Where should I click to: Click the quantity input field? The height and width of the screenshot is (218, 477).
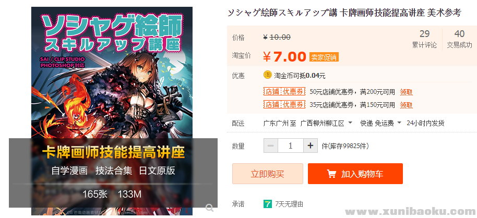[x=291, y=146]
